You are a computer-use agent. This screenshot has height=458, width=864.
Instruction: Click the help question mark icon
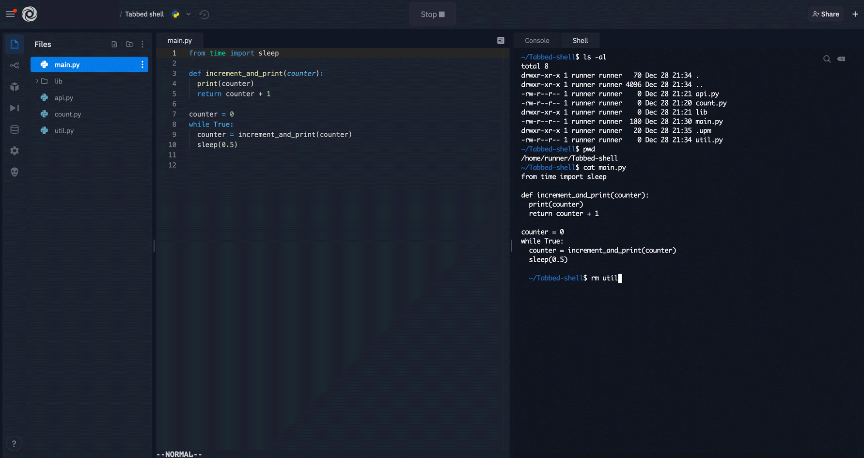pyautogui.click(x=14, y=443)
